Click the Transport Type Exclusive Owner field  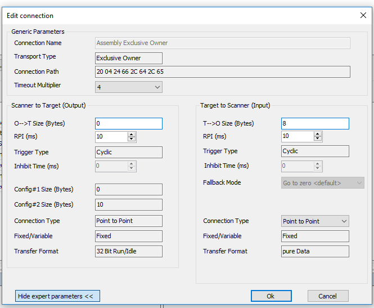pyautogui.click(x=128, y=58)
